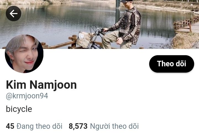Click the @krmjoon94 username handle
The height and width of the screenshot is (139, 199).
pyautogui.click(x=27, y=96)
